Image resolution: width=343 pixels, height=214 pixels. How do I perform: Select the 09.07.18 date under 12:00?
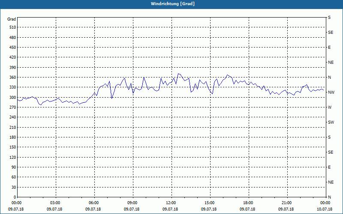pos(170,209)
